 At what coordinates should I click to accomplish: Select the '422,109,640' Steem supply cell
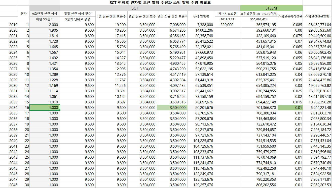[x=259, y=36]
